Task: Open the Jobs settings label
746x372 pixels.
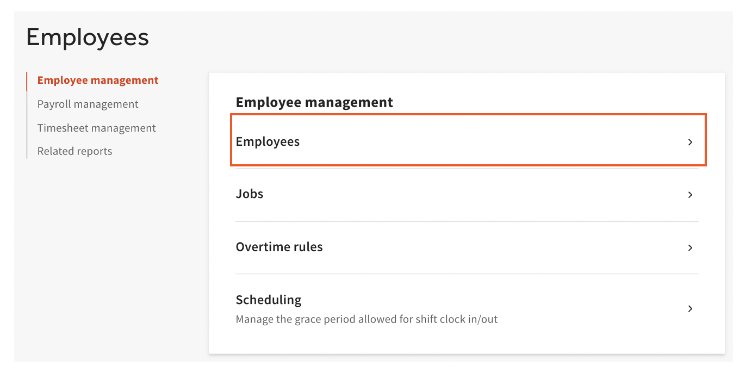Action: (x=250, y=194)
